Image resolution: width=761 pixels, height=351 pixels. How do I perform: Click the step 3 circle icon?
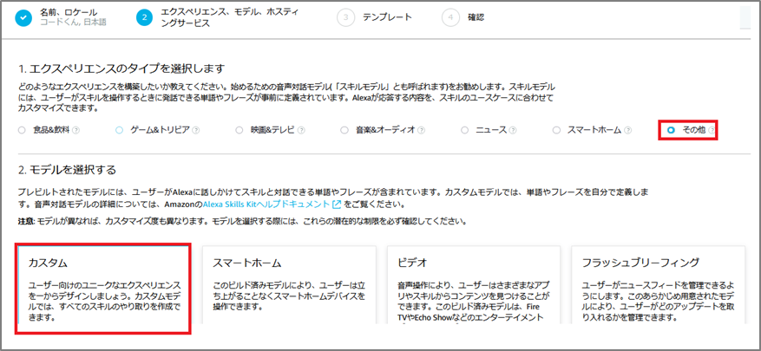coord(345,18)
